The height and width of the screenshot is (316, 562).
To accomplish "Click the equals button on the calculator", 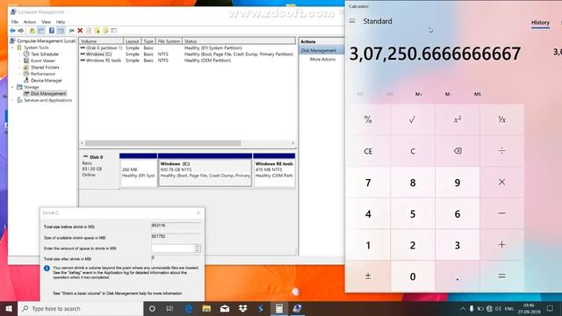I will point(501,276).
